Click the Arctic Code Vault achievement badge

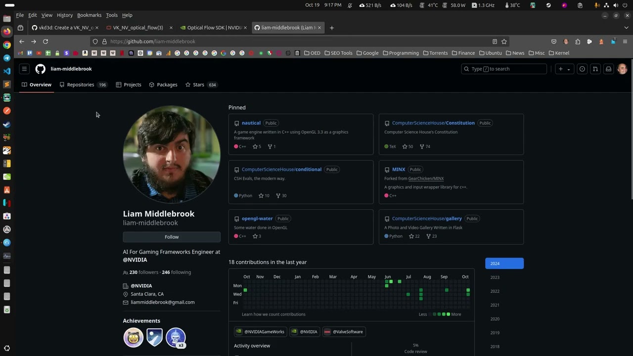154,338
